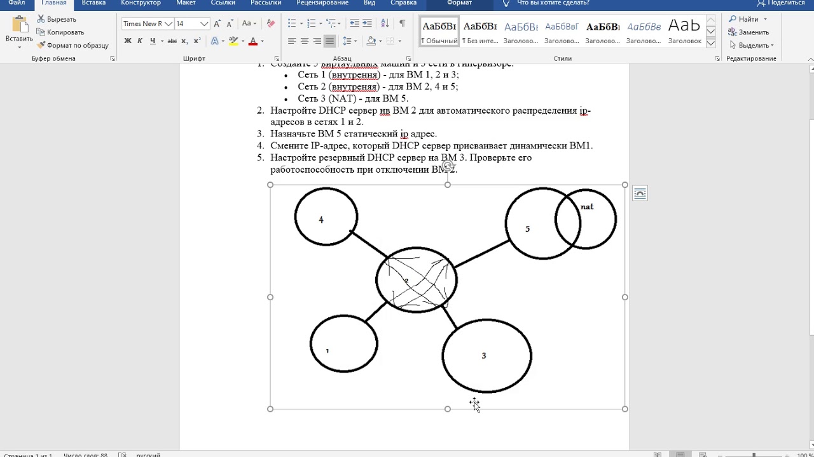The width and height of the screenshot is (814, 457).
Task: Open the Times New Roman font name dropdown
Action: click(169, 23)
